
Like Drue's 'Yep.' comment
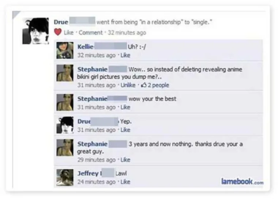125,130
